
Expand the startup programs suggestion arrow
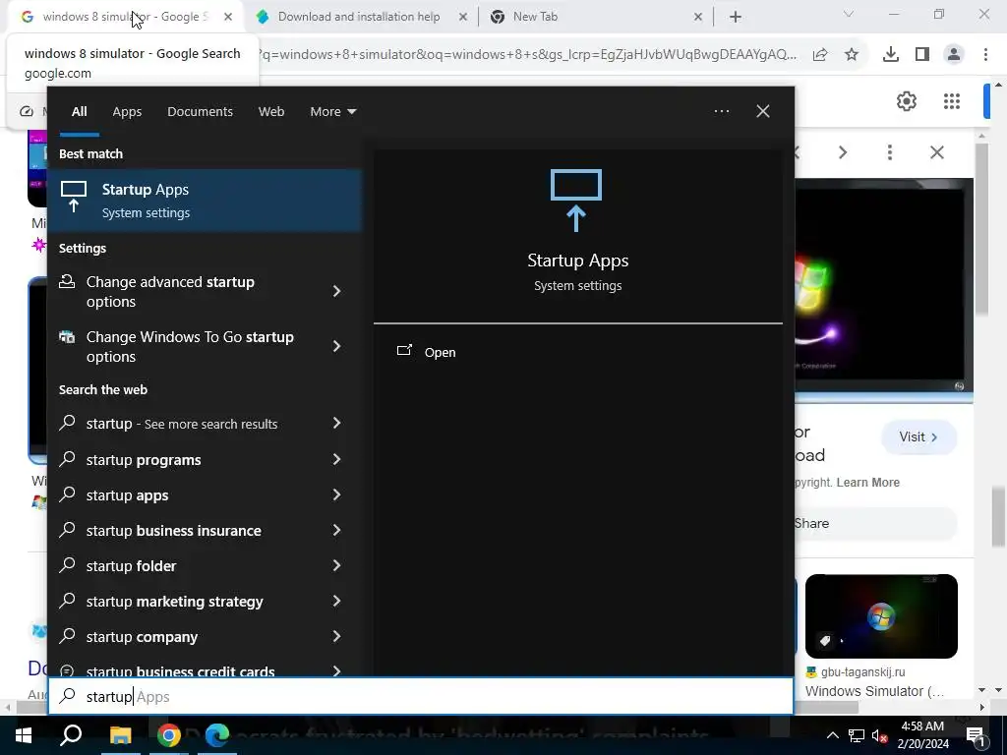coord(336,459)
